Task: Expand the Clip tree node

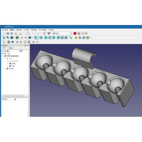Action: coord(7,66)
